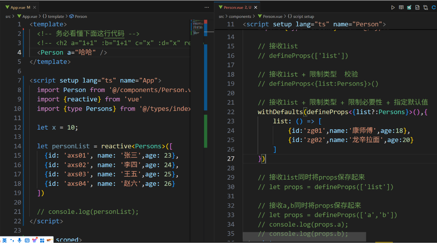
Task: Click the comment defineProps<{list:Persons}>()
Action: click(318, 84)
